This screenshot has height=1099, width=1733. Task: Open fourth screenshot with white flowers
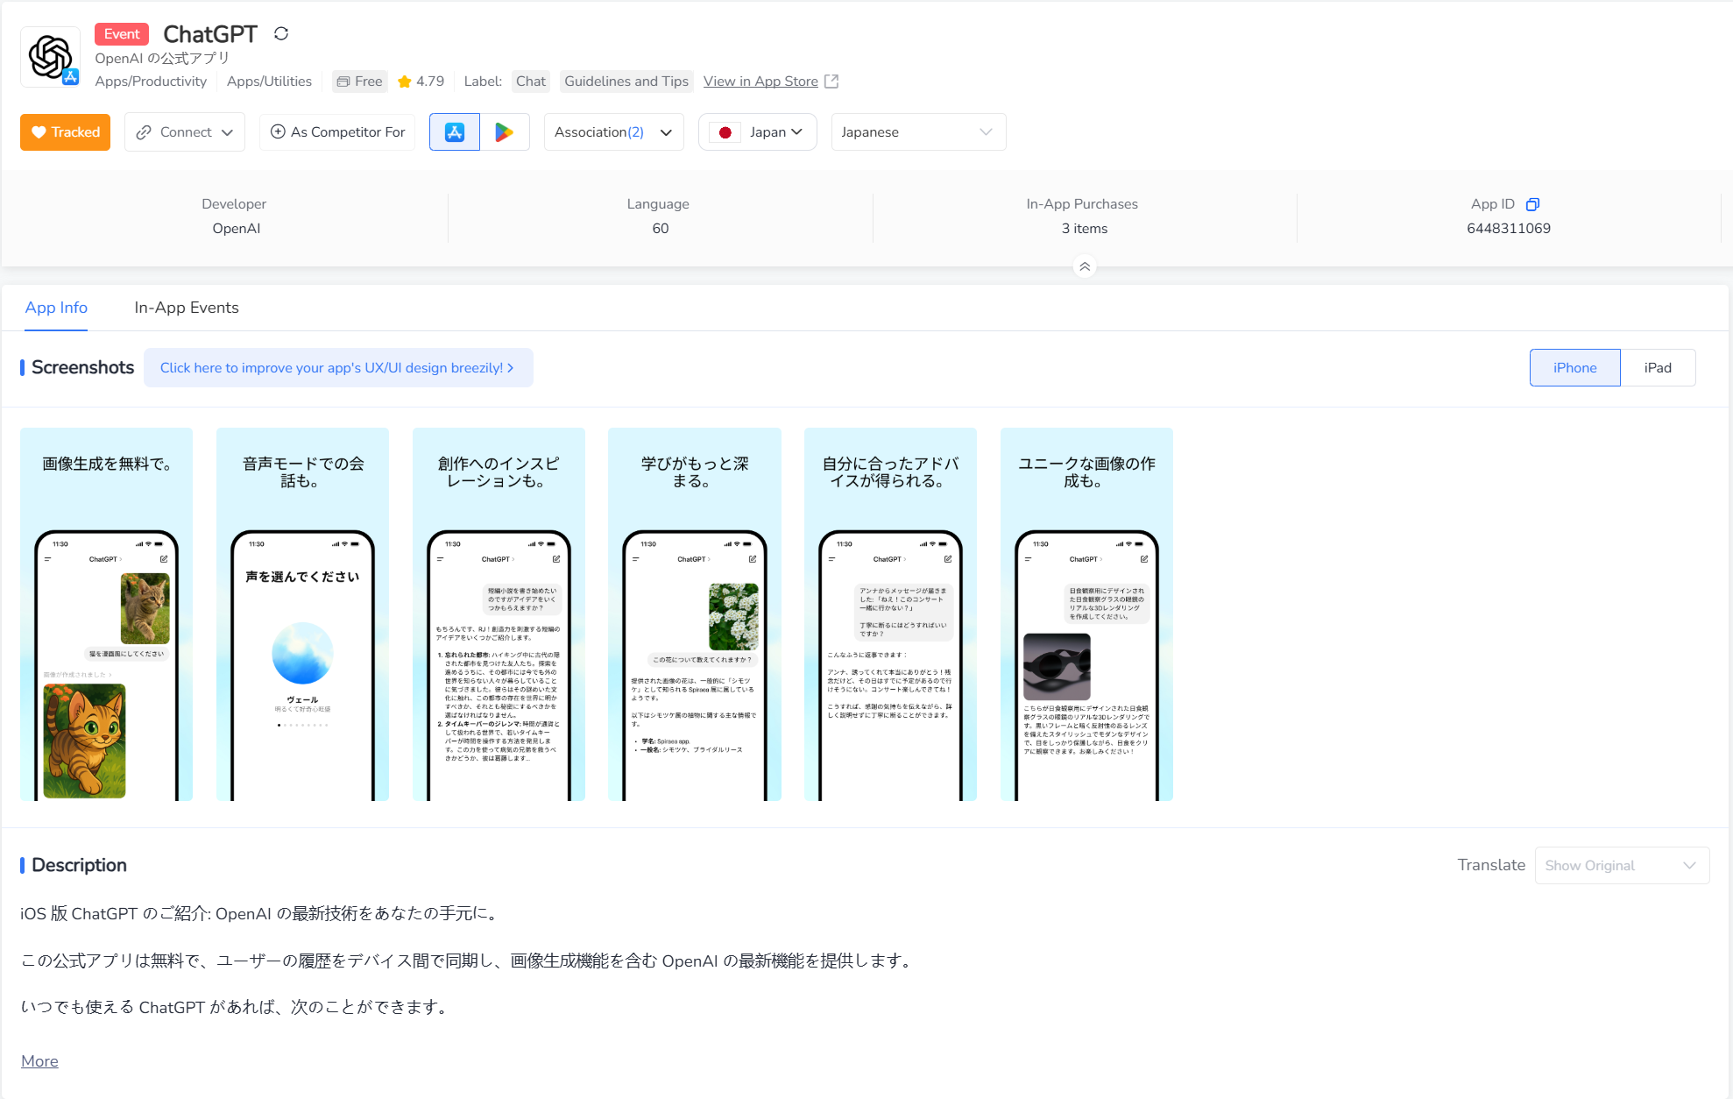point(695,614)
